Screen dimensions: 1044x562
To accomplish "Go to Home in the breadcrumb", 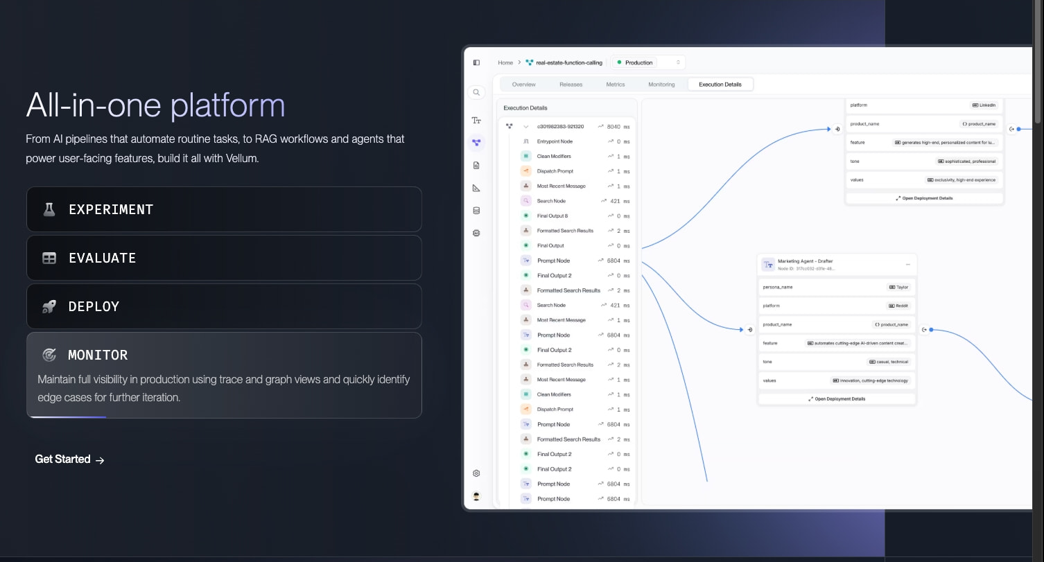I will (505, 62).
